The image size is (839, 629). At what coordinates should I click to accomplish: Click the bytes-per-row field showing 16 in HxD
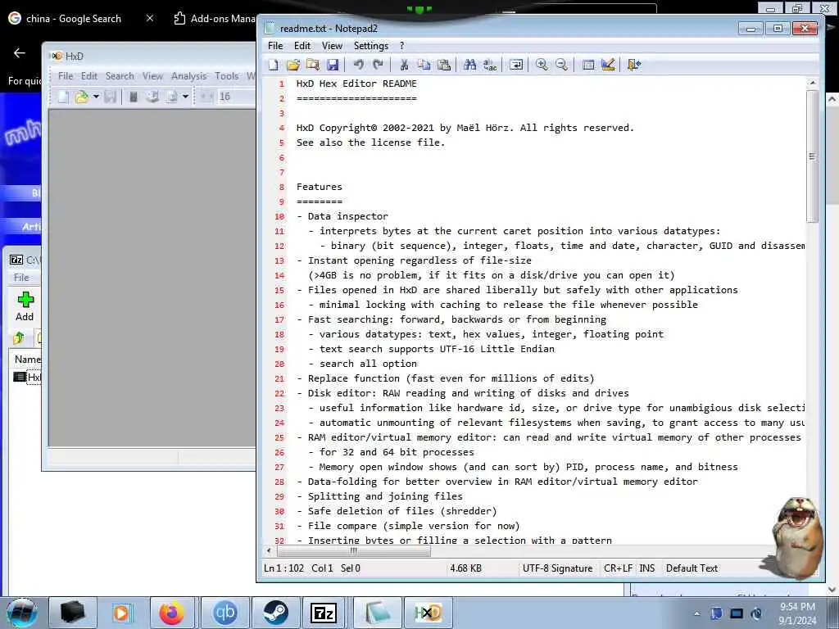tap(236, 97)
